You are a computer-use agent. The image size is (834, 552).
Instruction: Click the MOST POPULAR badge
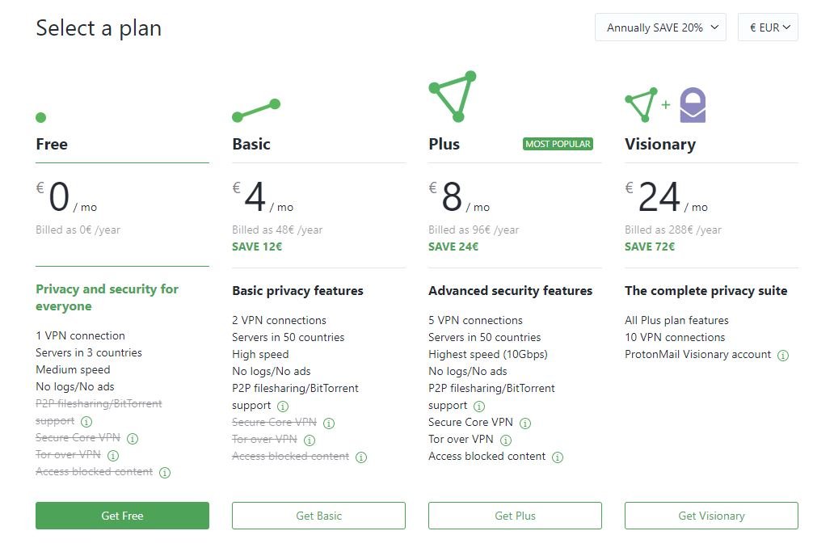(558, 144)
